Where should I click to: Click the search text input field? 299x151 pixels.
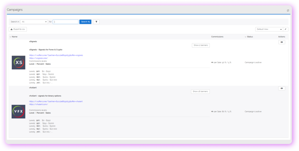66,22
